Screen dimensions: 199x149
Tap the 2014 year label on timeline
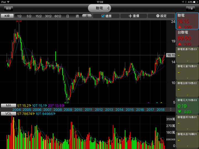tap(119, 110)
